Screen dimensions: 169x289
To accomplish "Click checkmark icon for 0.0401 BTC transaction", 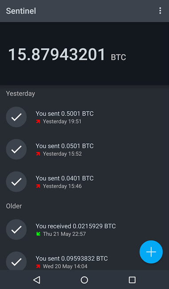I will [16, 181].
